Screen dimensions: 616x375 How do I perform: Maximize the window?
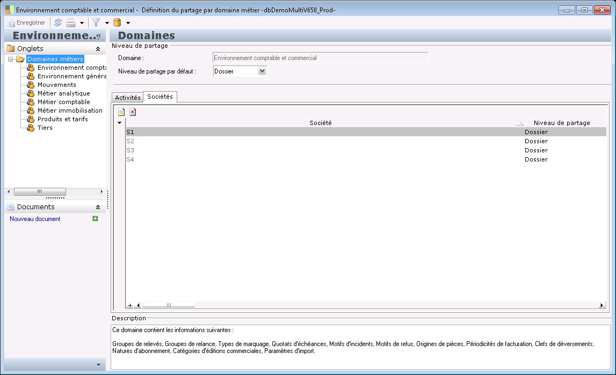click(x=584, y=10)
